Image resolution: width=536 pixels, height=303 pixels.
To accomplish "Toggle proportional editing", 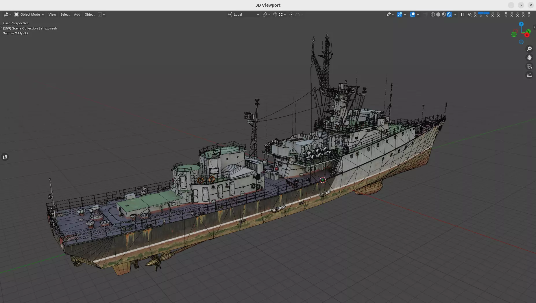I will pyautogui.click(x=291, y=14).
